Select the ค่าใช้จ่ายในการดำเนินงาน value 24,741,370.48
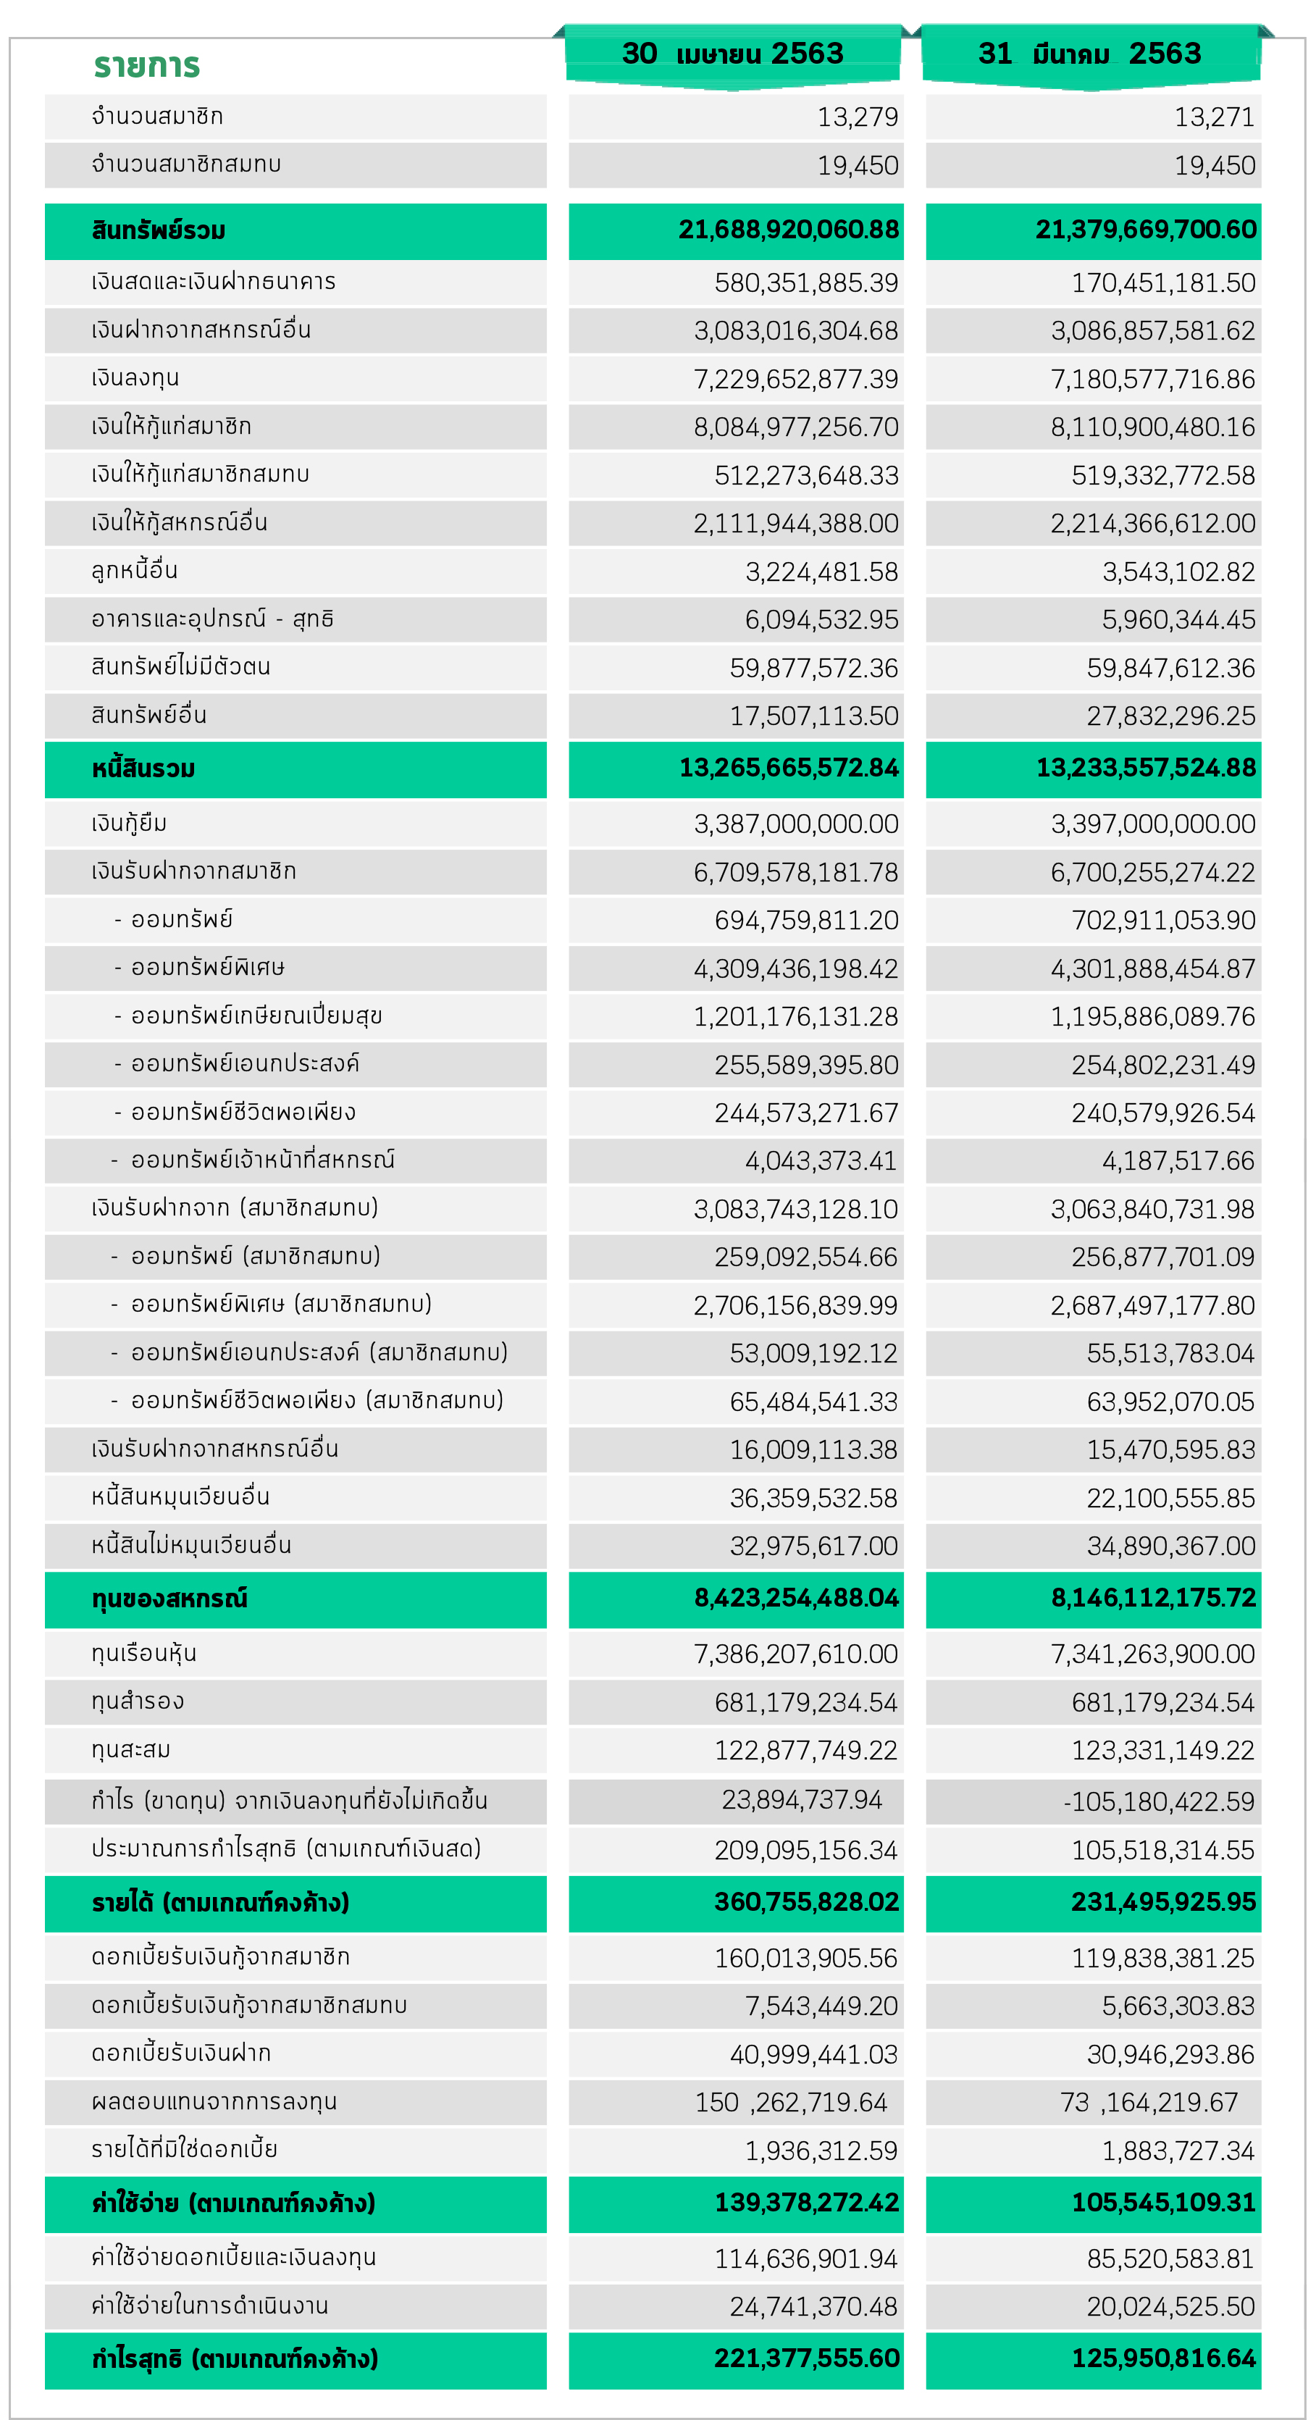Screen dimensions: 1316x2420 pos(813,2306)
